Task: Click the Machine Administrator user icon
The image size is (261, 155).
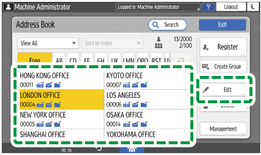Action: [6, 7]
